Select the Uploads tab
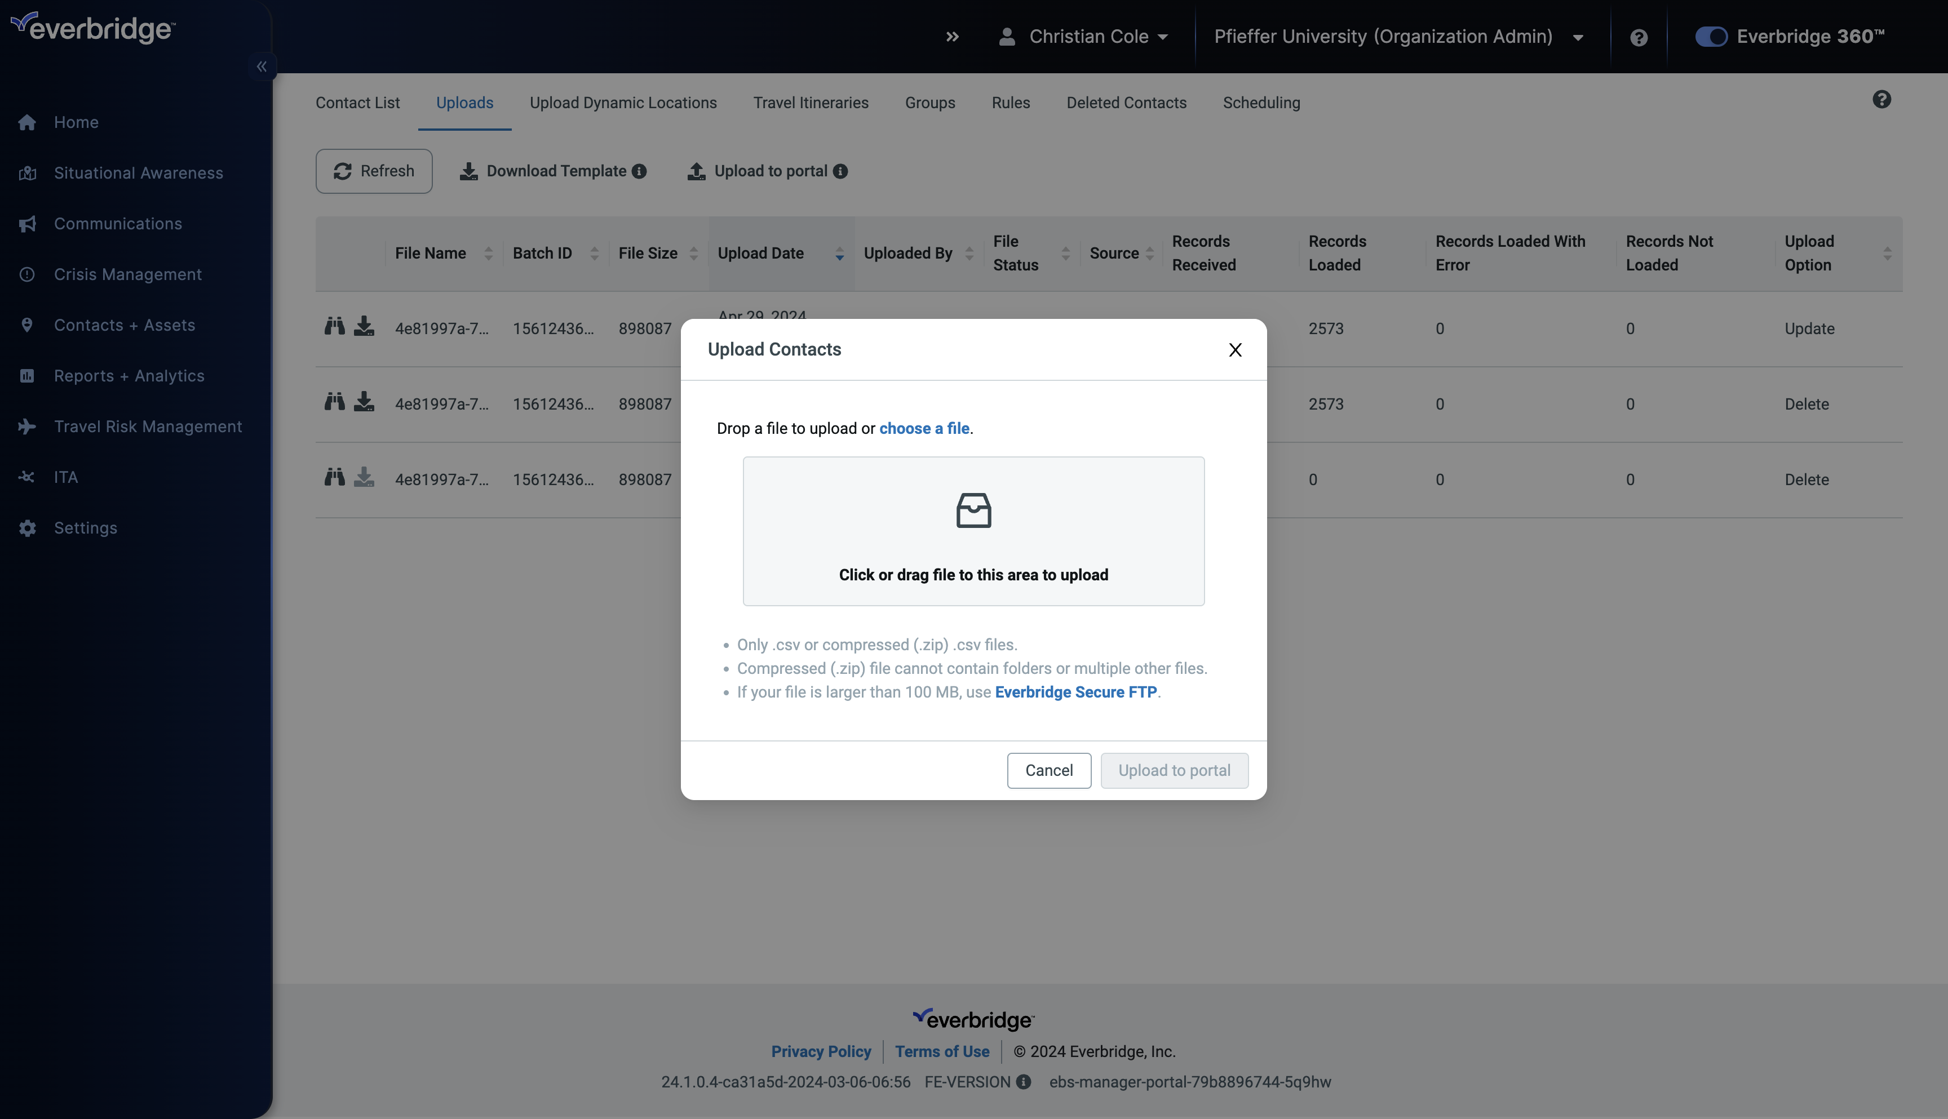1948x1119 pixels. click(x=464, y=101)
